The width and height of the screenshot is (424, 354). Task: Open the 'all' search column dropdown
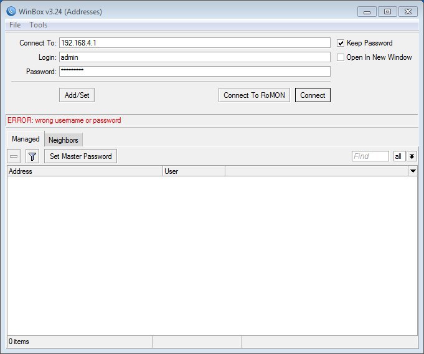399,156
